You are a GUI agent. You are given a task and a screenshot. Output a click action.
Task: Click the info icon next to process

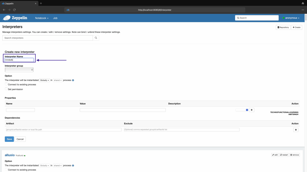coord(73,80)
